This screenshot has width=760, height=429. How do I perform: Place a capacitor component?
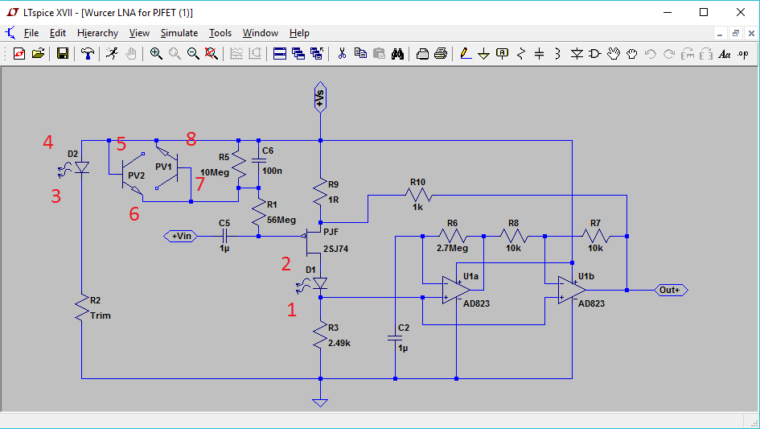click(x=540, y=53)
